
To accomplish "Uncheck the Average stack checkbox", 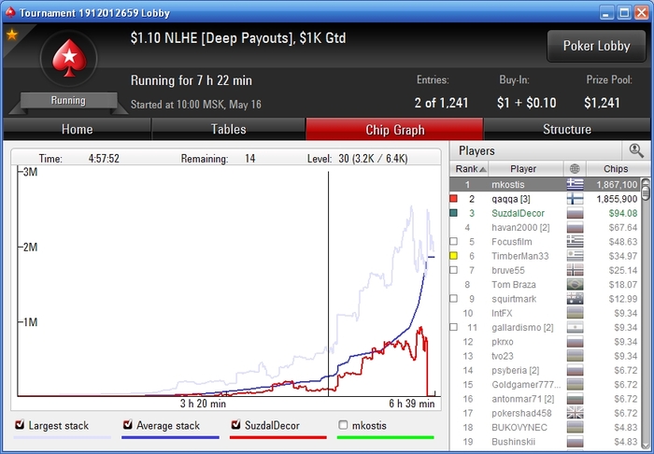I will [128, 425].
